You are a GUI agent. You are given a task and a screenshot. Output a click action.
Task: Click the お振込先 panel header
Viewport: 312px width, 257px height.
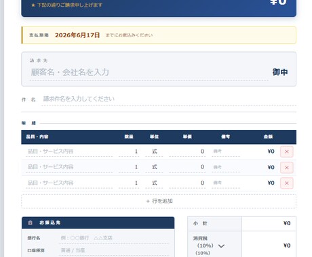point(98,223)
